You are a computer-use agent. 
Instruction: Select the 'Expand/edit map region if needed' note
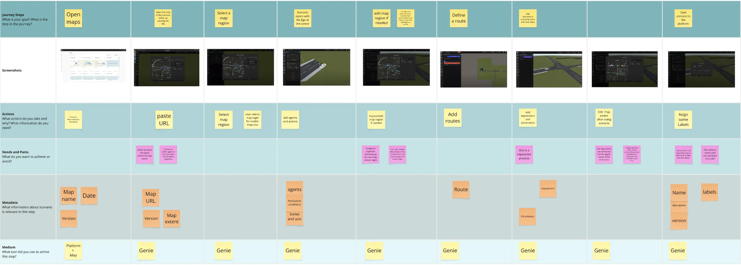coord(376,120)
